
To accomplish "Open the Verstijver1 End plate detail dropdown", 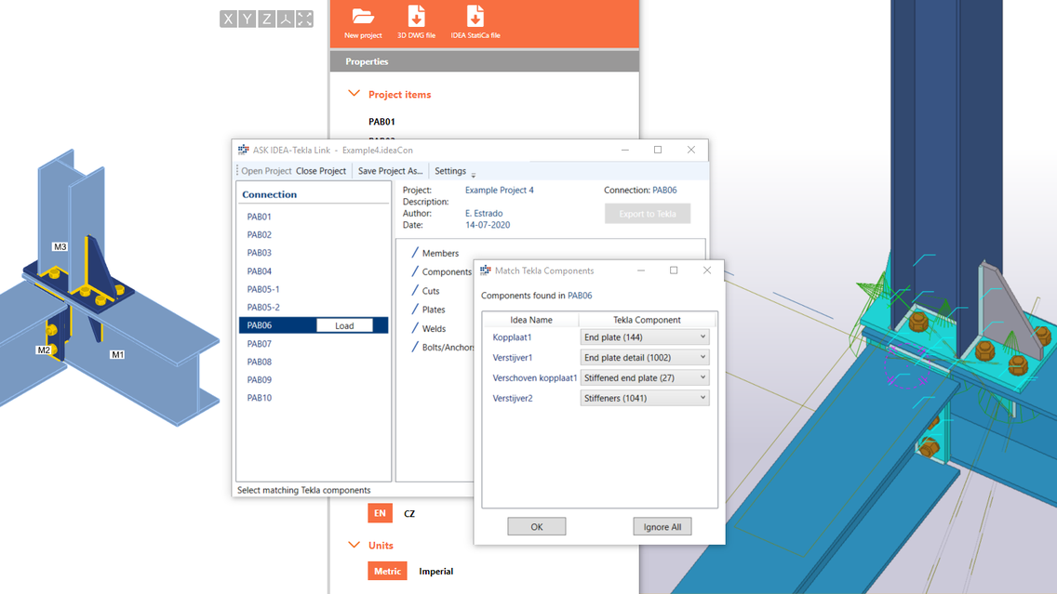I will pos(645,357).
